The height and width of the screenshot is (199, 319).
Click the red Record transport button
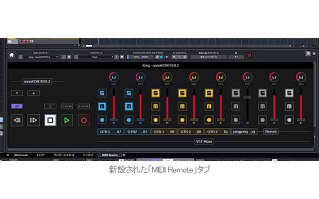click(x=84, y=120)
